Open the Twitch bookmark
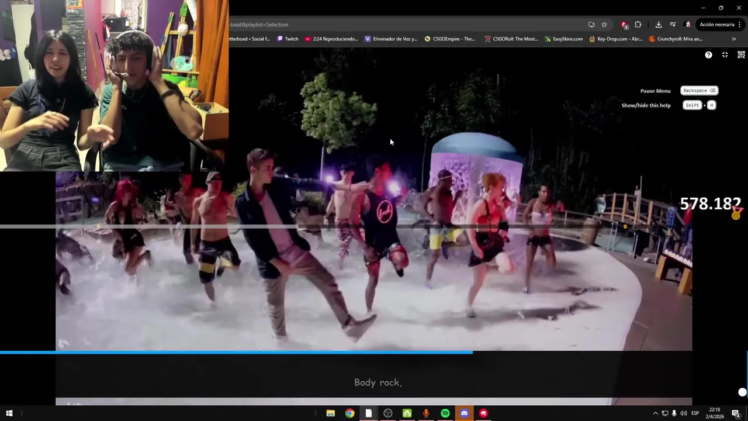This screenshot has width=748, height=421. pos(288,39)
